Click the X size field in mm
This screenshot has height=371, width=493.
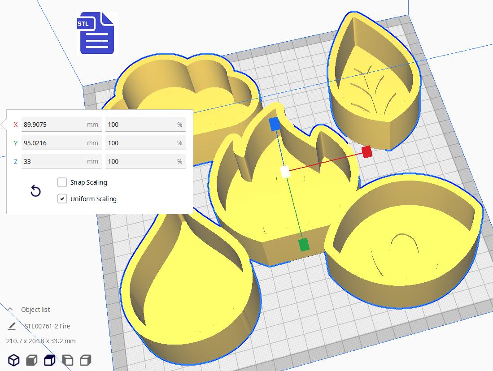61,125
